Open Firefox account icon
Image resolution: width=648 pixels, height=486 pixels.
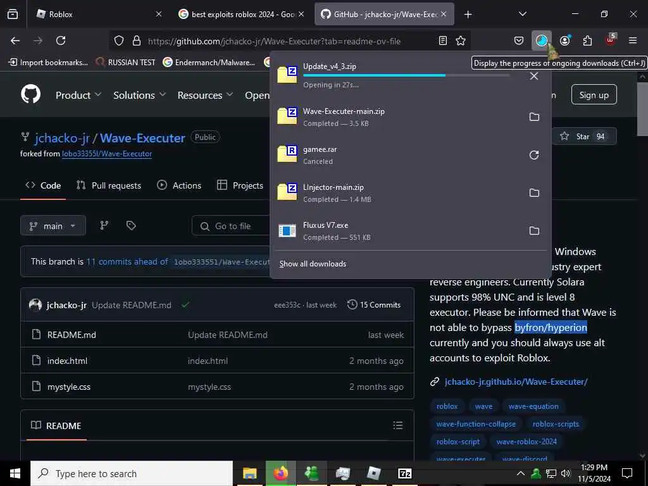point(564,40)
